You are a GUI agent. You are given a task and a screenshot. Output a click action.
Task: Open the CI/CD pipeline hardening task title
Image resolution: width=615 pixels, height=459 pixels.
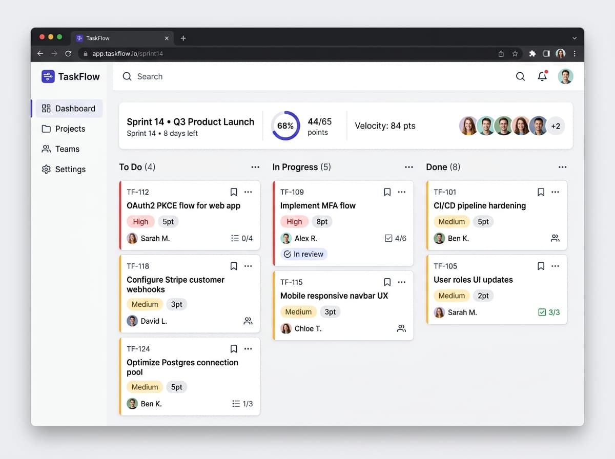pos(480,205)
